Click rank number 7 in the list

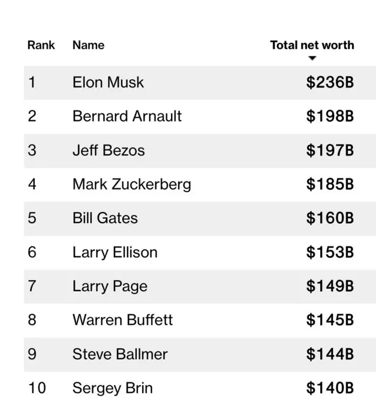(32, 287)
